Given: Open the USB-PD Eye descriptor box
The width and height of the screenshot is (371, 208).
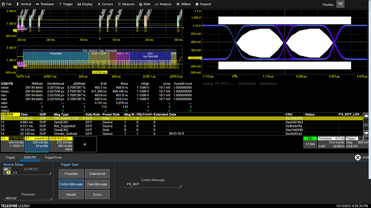Looking at the screenshot, I should [x=60, y=144].
